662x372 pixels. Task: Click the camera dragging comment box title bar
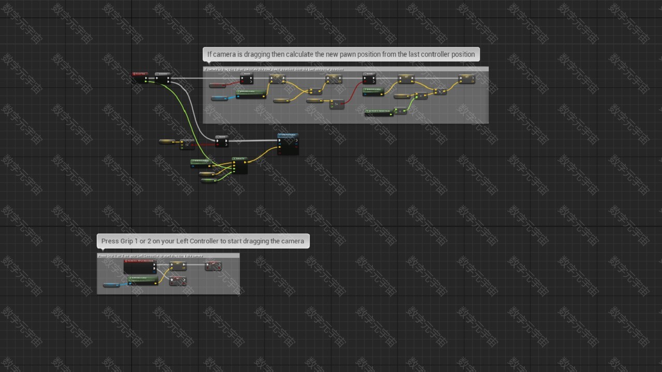(345, 69)
